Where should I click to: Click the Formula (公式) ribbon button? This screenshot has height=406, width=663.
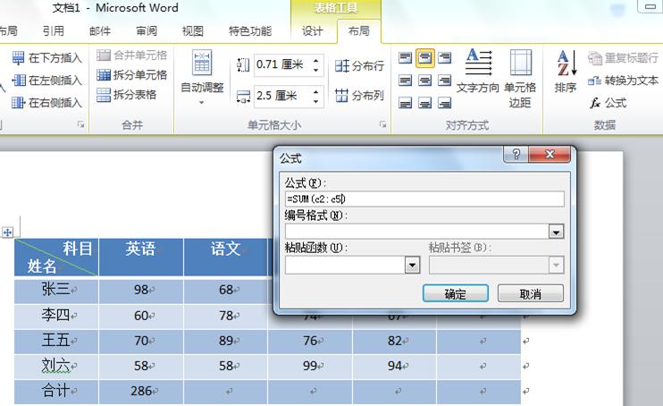coord(608,103)
